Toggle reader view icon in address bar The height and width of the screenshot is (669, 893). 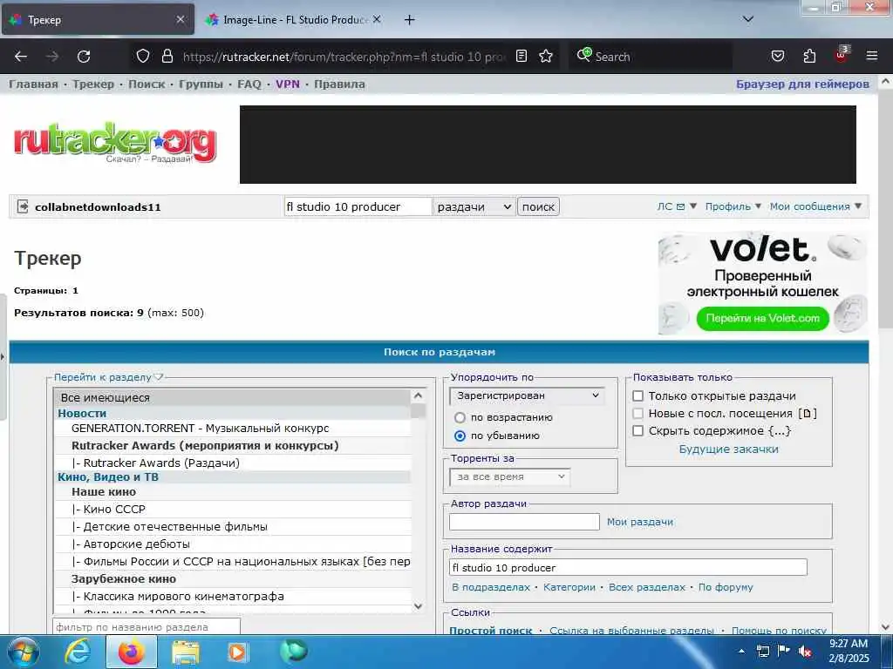pos(521,56)
